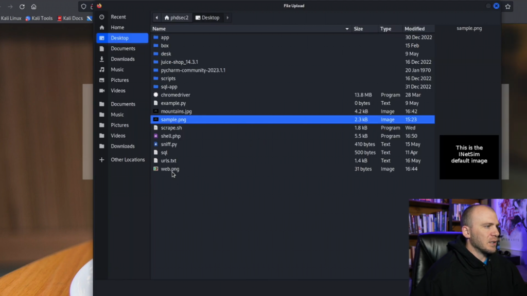This screenshot has height=296, width=527.
Task: Click the browser shield tracking icon
Action: coord(83,6)
